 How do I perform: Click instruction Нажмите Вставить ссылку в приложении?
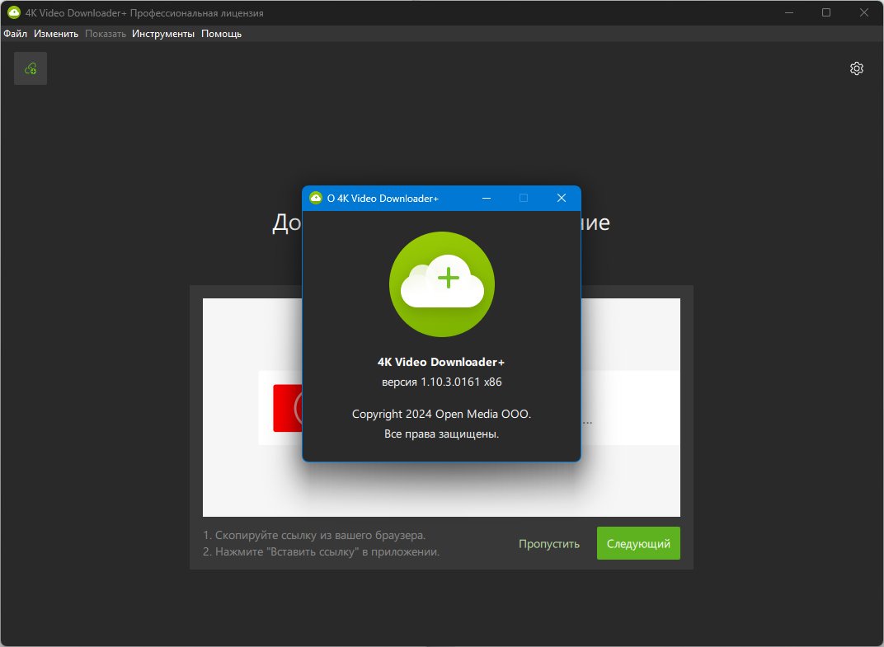[321, 551]
